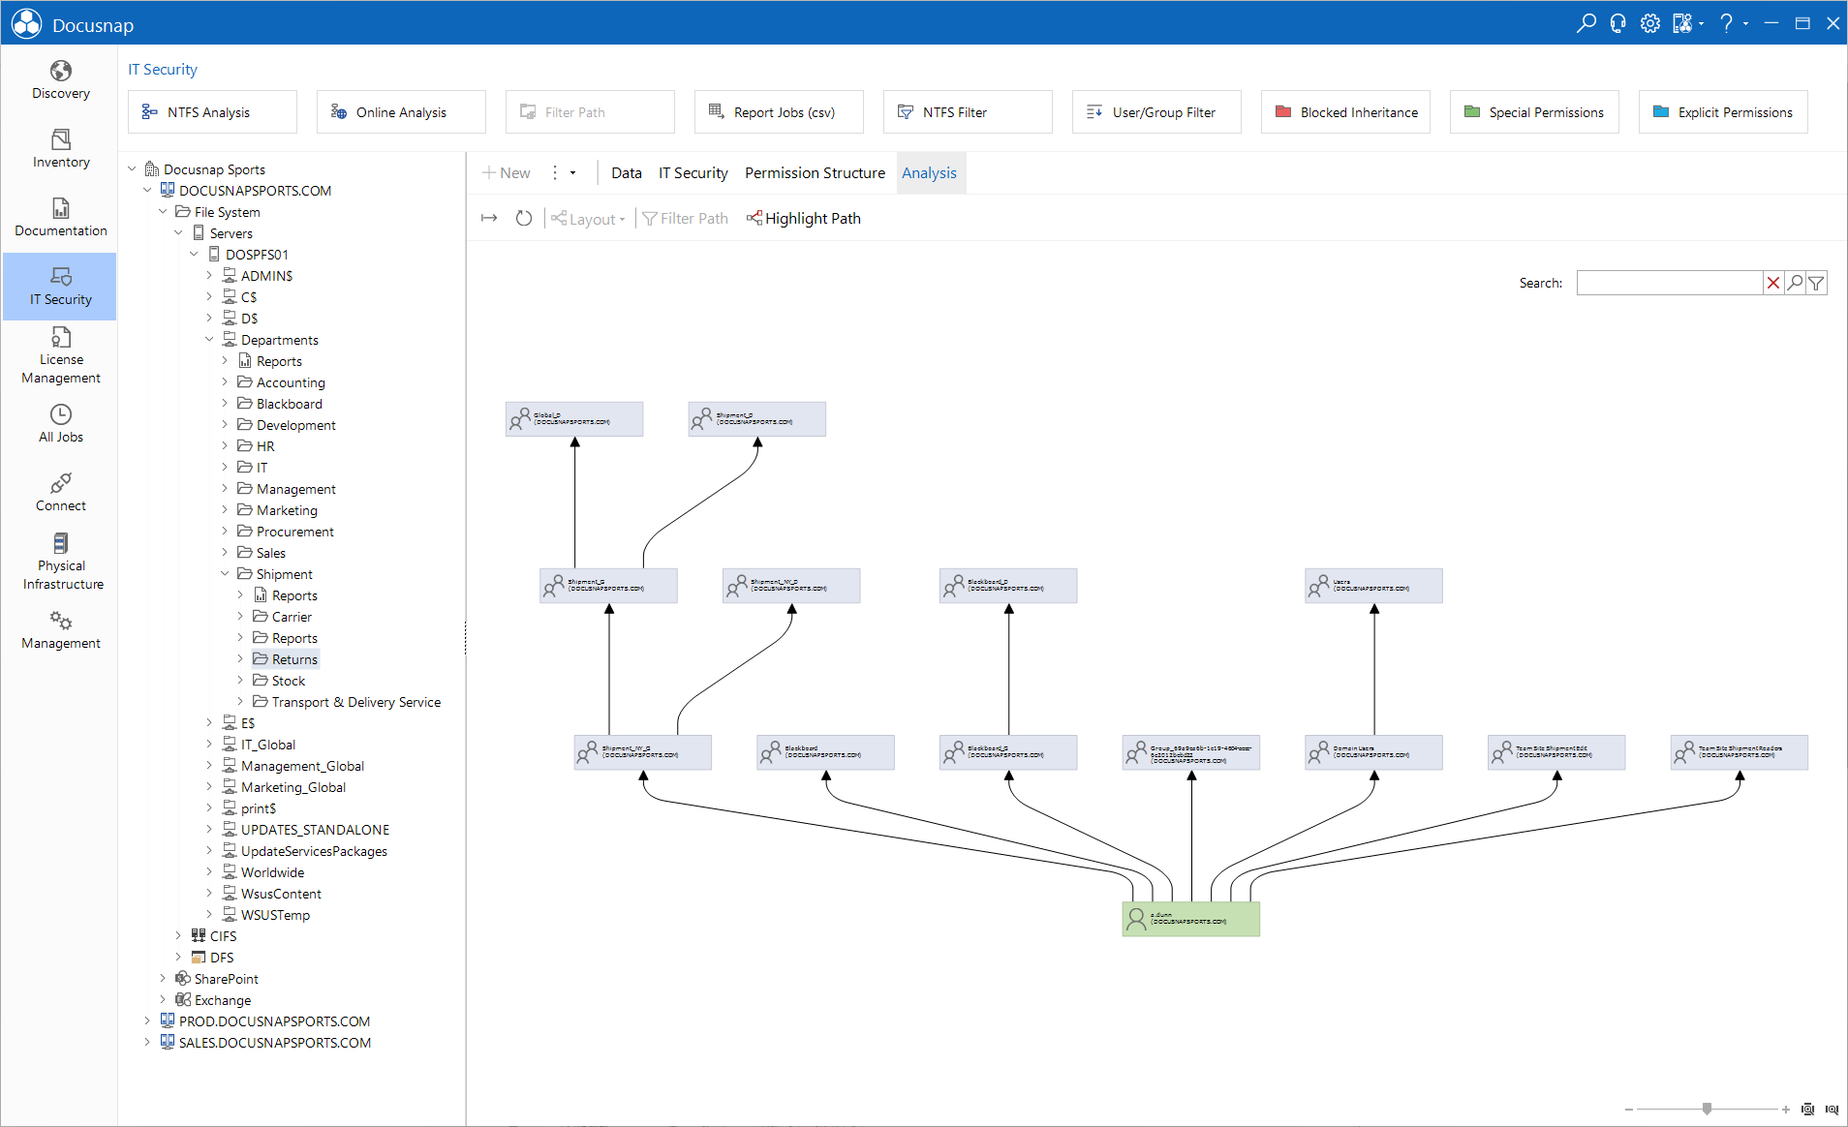
Task: Open Report Jobs (csv)
Action: point(779,112)
